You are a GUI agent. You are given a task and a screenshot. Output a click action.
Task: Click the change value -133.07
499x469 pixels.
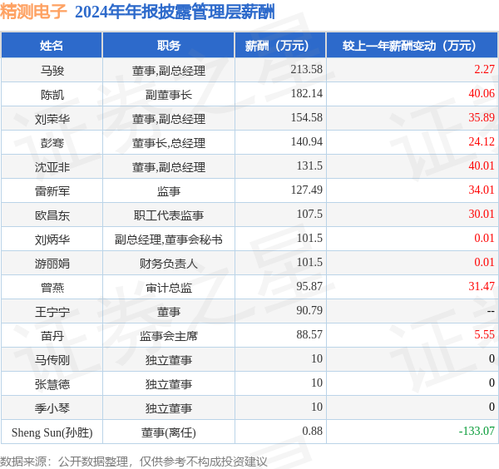click(477, 431)
